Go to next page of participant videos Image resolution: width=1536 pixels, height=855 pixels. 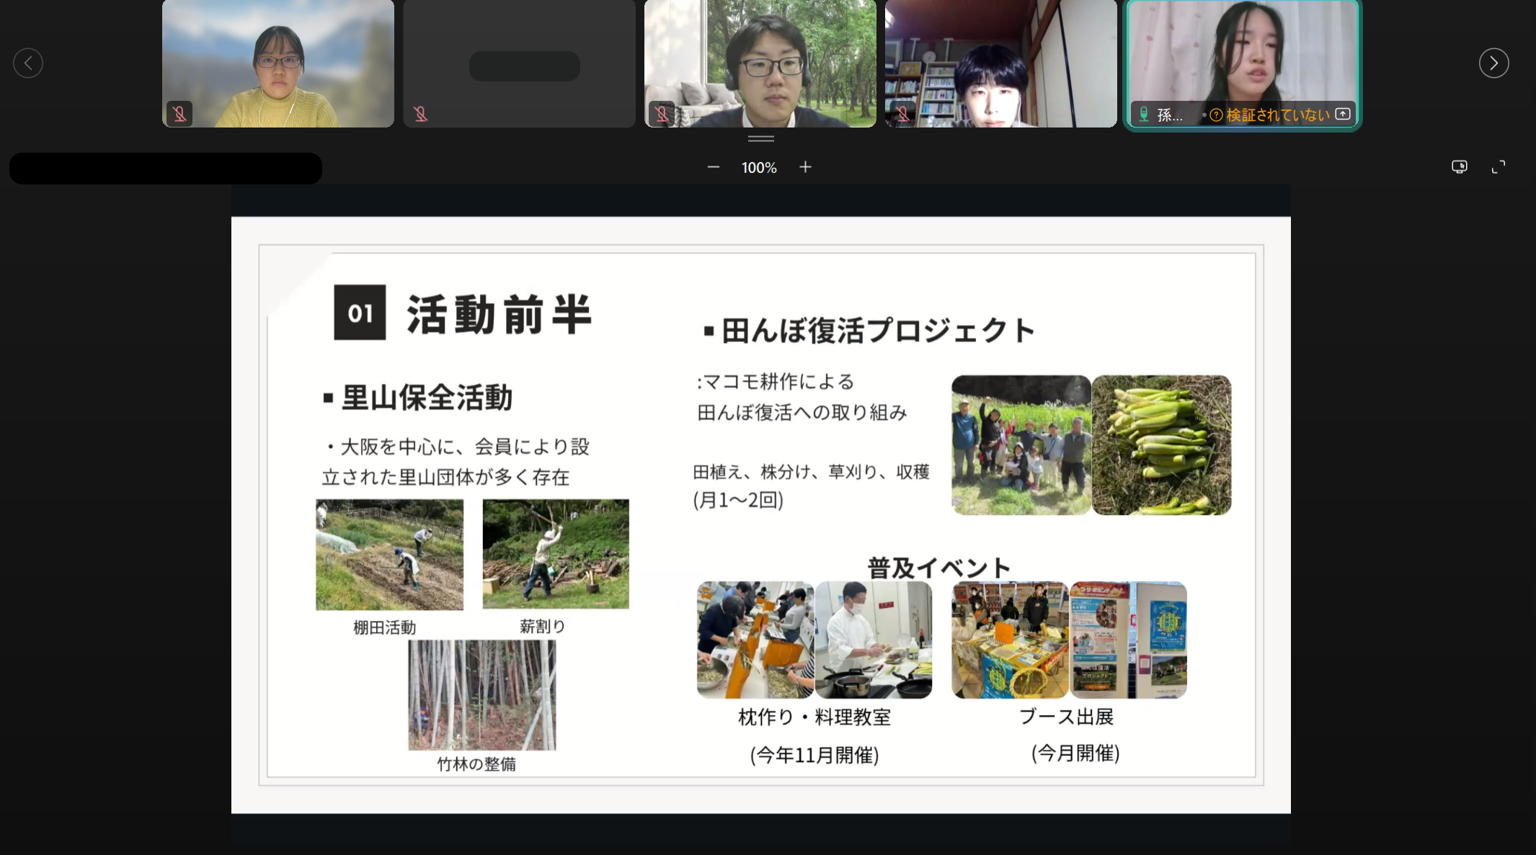point(1493,63)
